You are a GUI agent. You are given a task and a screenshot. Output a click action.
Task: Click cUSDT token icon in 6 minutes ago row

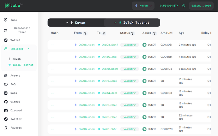point(144,69)
